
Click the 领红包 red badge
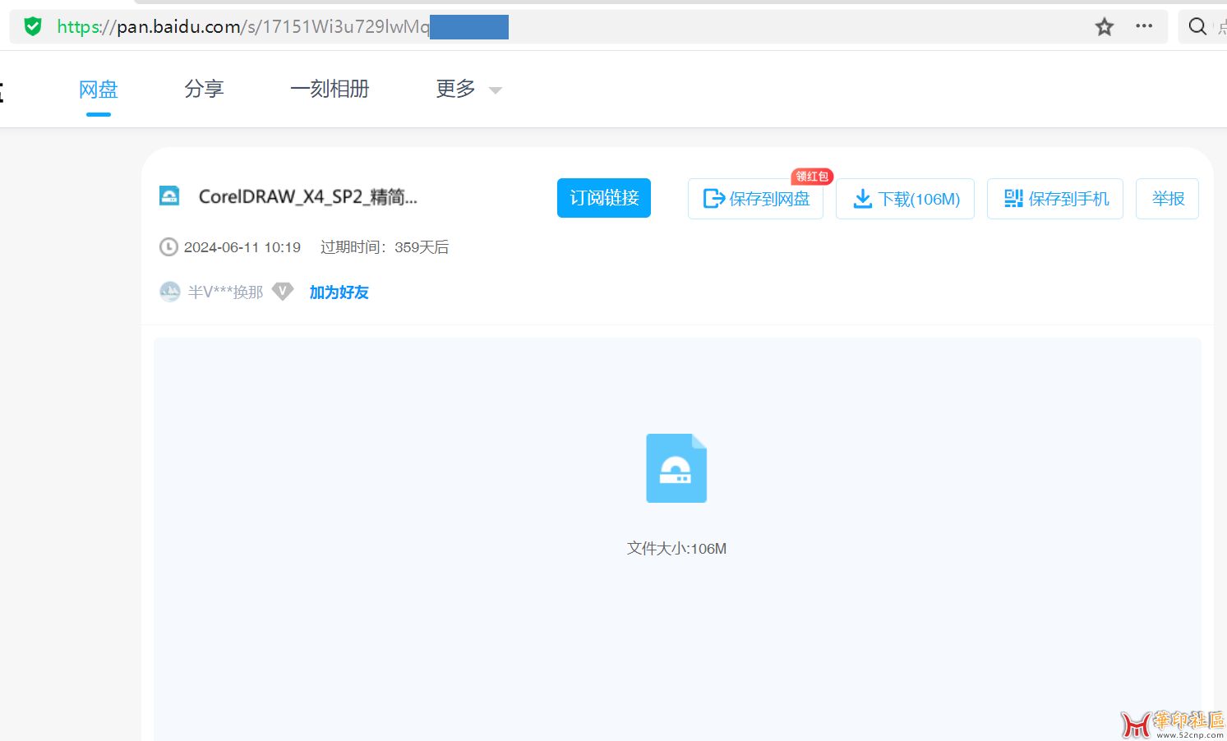coord(812,177)
